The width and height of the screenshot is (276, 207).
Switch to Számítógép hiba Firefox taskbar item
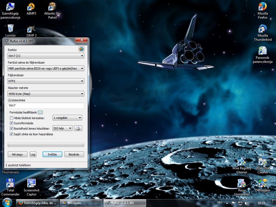[x=37, y=203]
